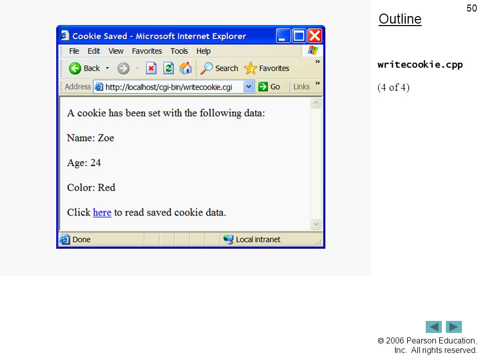Open the File menu

[x=74, y=51]
